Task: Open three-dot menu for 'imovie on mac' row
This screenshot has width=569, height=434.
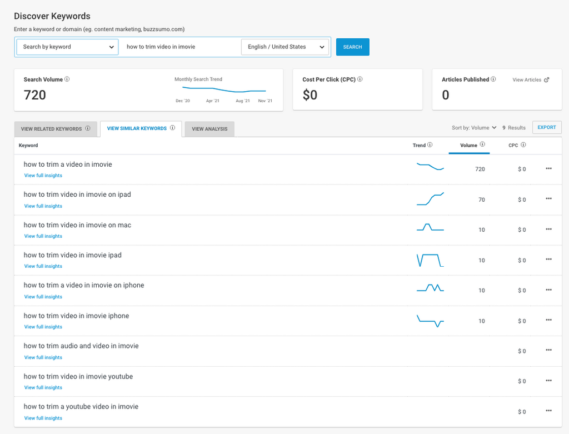Action: [x=548, y=229]
